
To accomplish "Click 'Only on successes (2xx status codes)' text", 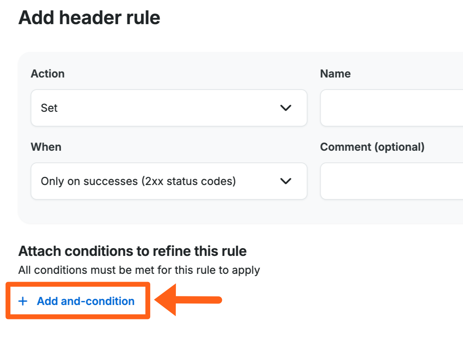I will [138, 181].
